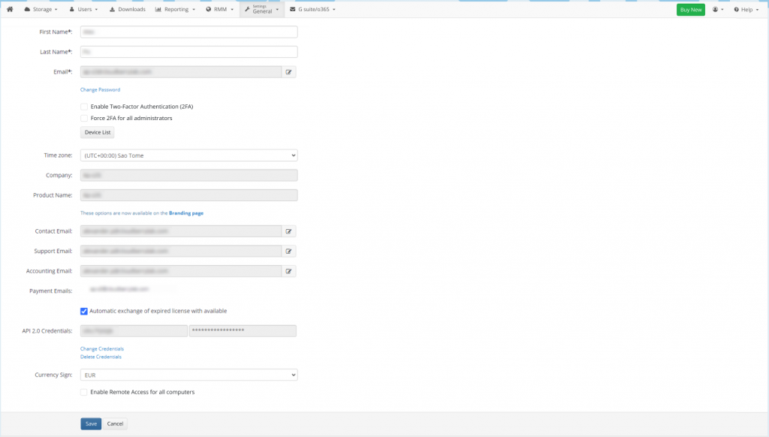Click edit icon beside Accounting Email

[289, 271]
